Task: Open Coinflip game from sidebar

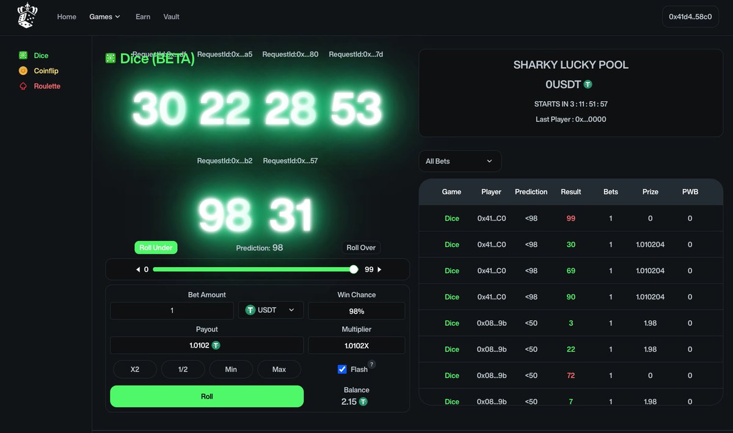Action: (46, 71)
